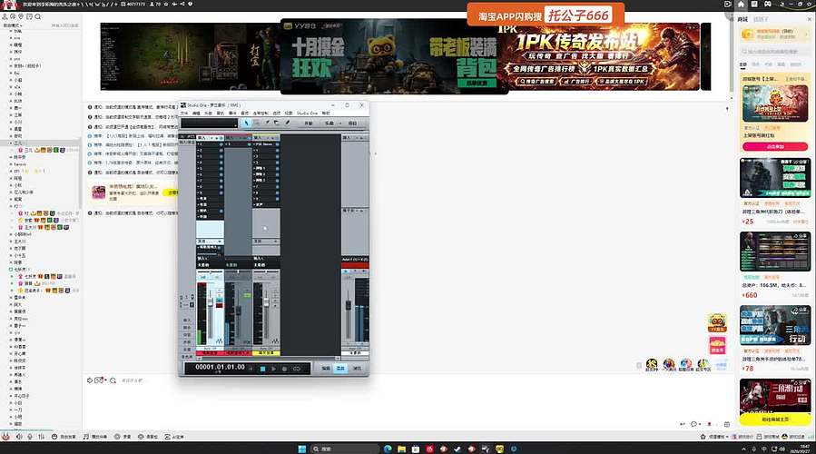The width and height of the screenshot is (816, 454).
Task: Open the sends dropdown under third channel inserts
Action: pyautogui.click(x=275, y=241)
